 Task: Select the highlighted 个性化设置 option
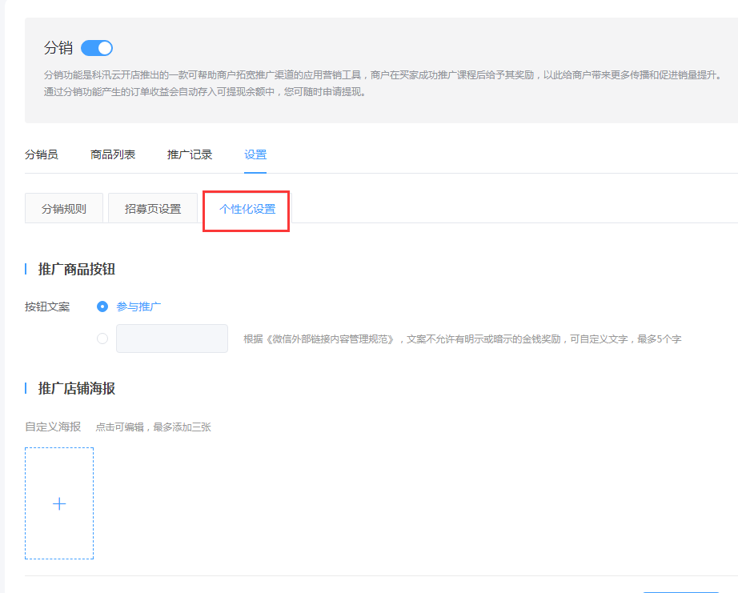(x=246, y=210)
